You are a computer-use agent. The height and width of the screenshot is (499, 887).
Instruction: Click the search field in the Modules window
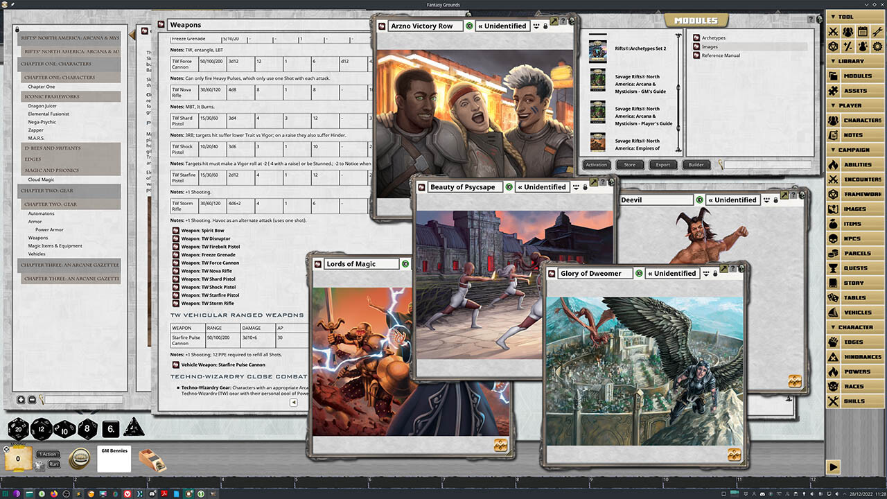point(769,164)
